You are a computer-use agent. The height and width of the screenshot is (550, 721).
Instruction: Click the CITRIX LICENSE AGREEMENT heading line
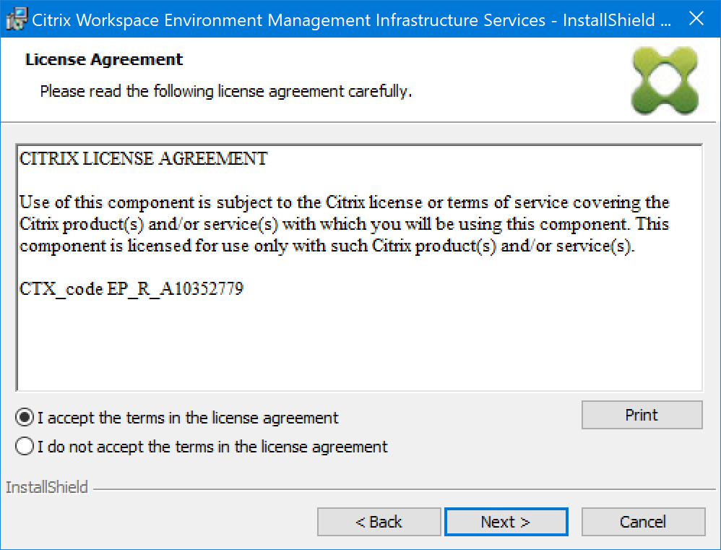(143, 159)
